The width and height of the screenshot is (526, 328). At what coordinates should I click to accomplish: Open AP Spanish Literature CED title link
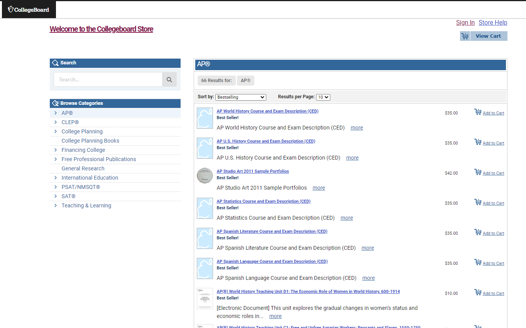click(272, 231)
